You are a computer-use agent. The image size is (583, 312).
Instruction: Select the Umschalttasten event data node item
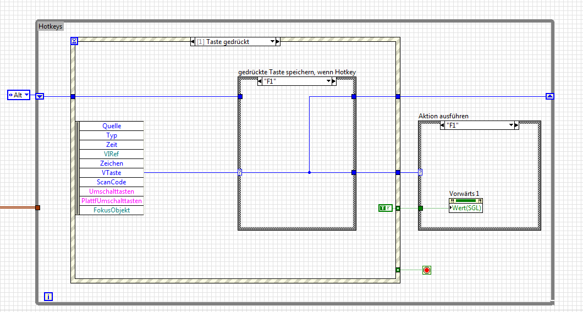112,191
